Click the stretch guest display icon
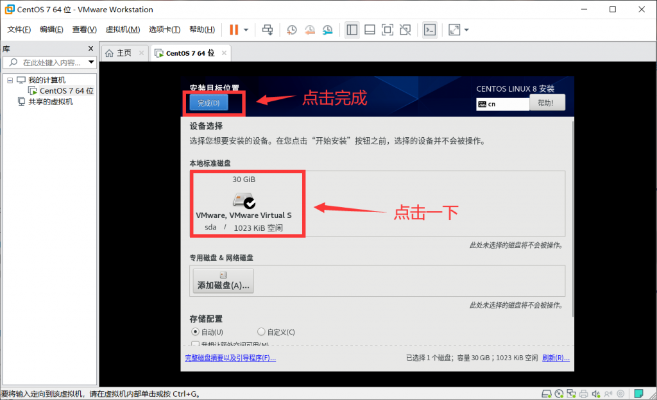 click(454, 29)
